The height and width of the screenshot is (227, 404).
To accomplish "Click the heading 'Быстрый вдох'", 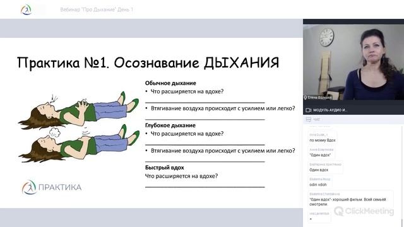I will pyautogui.click(x=164, y=168).
